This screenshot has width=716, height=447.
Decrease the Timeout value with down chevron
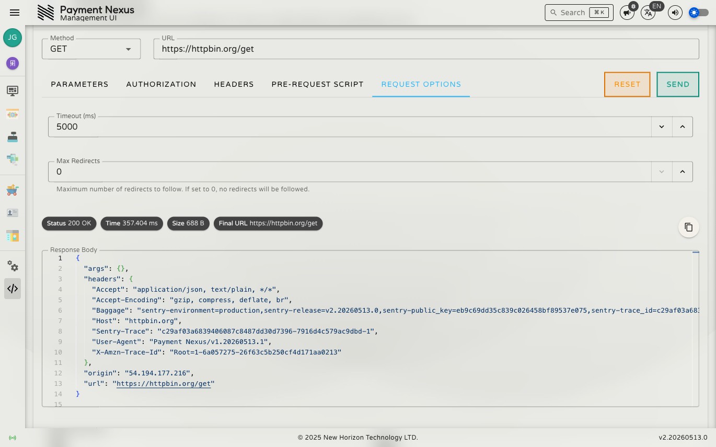(x=662, y=127)
